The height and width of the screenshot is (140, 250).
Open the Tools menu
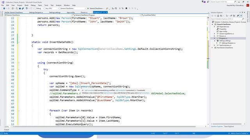point(46,5)
